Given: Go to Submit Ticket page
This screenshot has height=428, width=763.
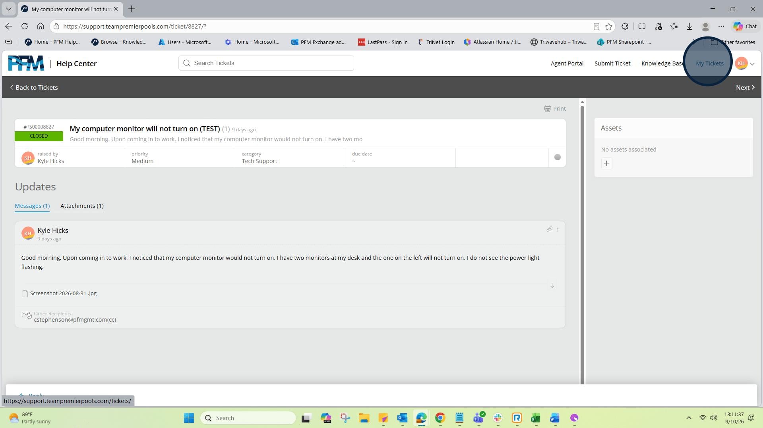Looking at the screenshot, I should click(x=612, y=63).
